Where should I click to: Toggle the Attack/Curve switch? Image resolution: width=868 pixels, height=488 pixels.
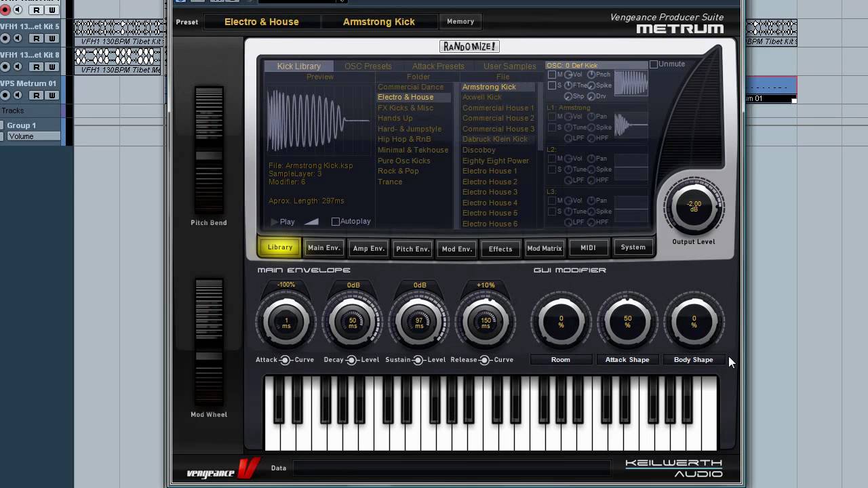click(285, 360)
